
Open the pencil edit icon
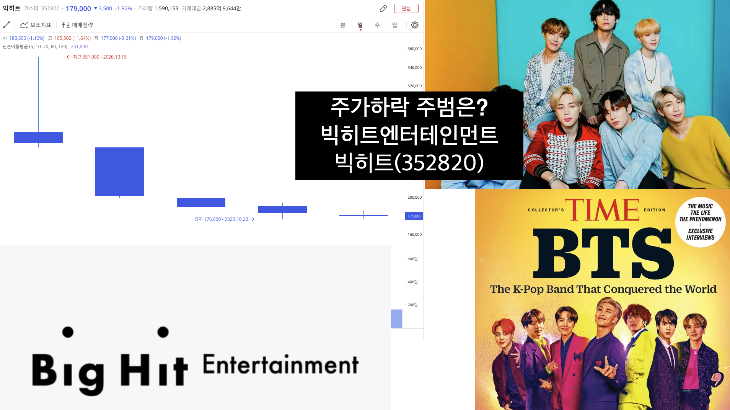tap(383, 8)
